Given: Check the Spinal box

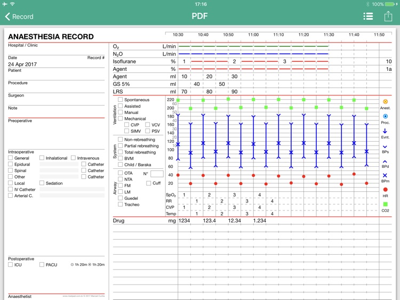Looking at the screenshot, I should coord(11,171).
